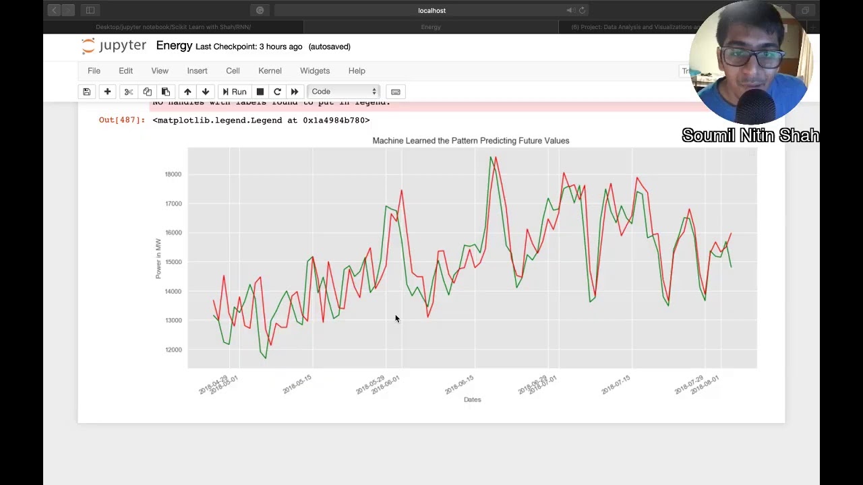Click the Jupyter logo
Screen dimensions: 863x485
pyautogui.click(x=113, y=46)
